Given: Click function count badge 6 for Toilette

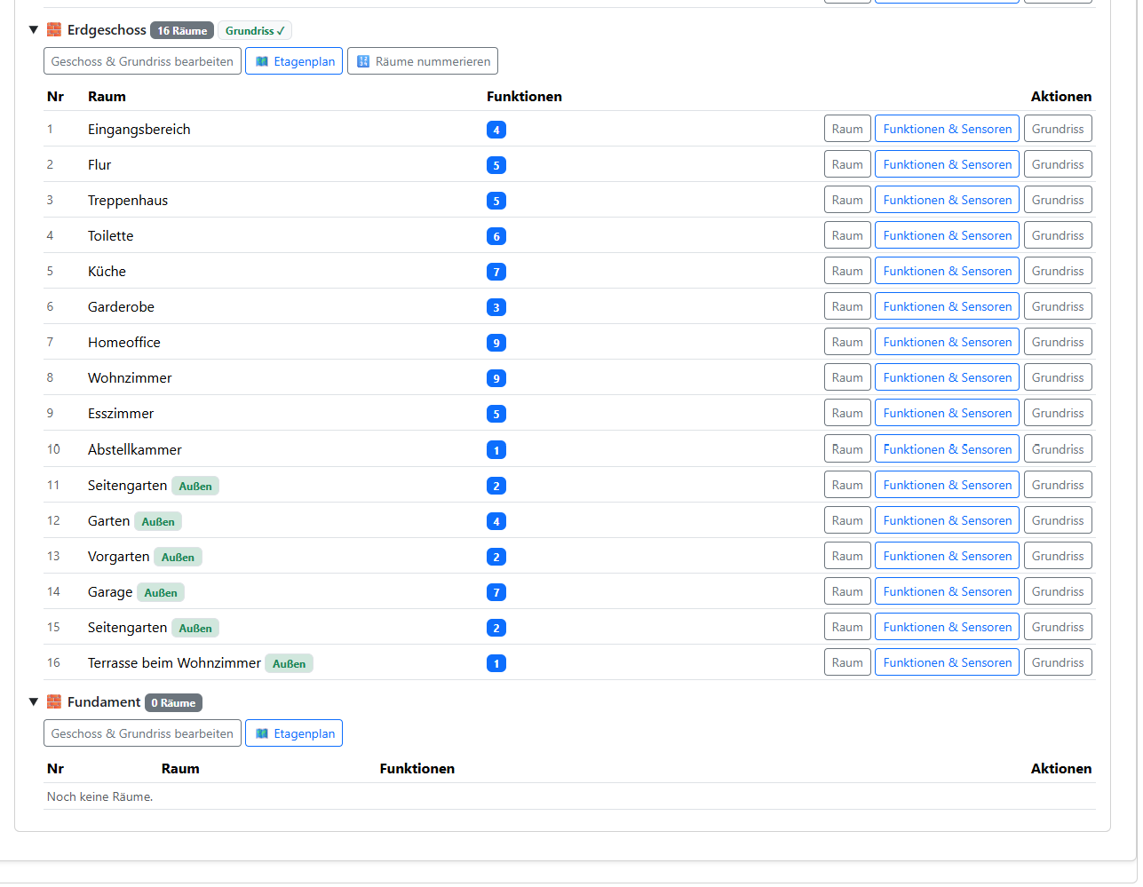Looking at the screenshot, I should pyautogui.click(x=496, y=236).
